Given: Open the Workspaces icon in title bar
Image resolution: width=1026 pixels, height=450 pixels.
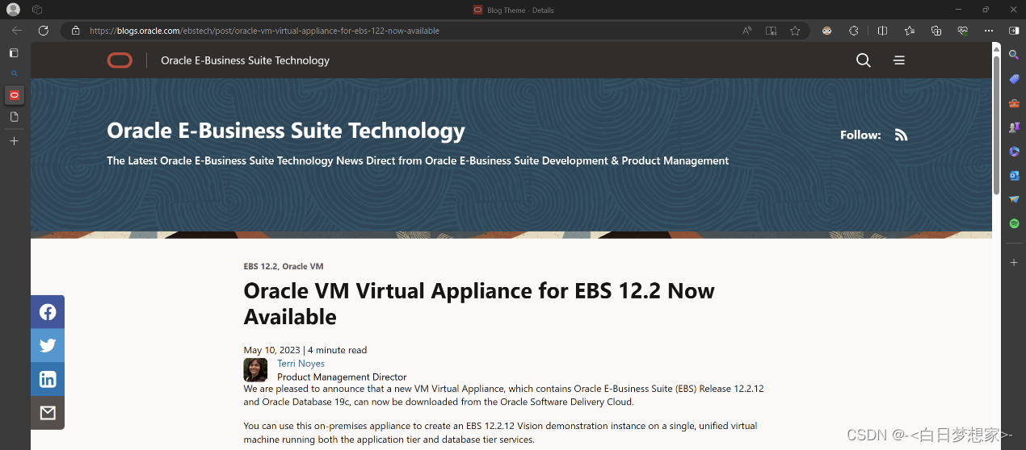Looking at the screenshot, I should pyautogui.click(x=37, y=10).
